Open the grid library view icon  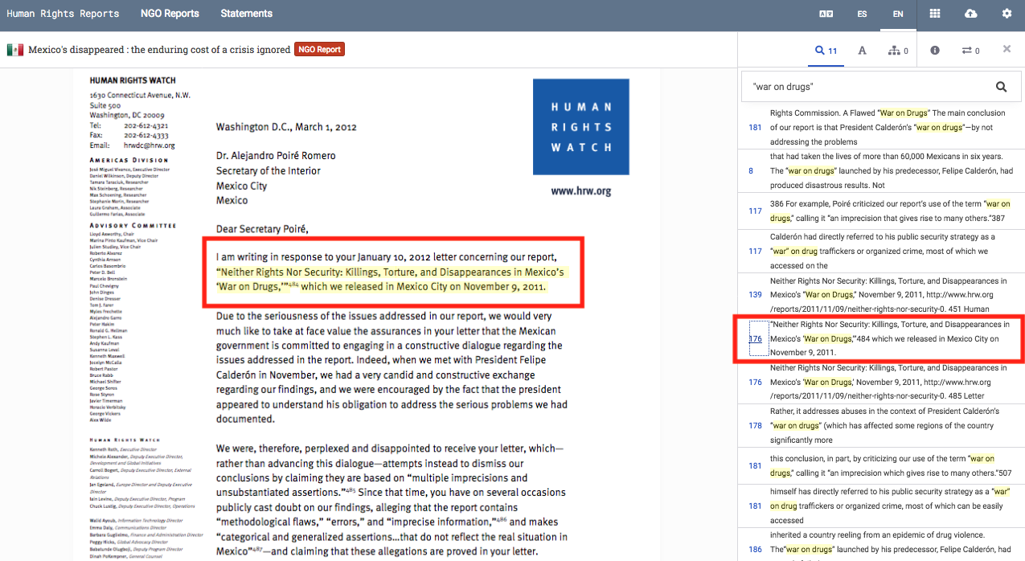coord(935,14)
